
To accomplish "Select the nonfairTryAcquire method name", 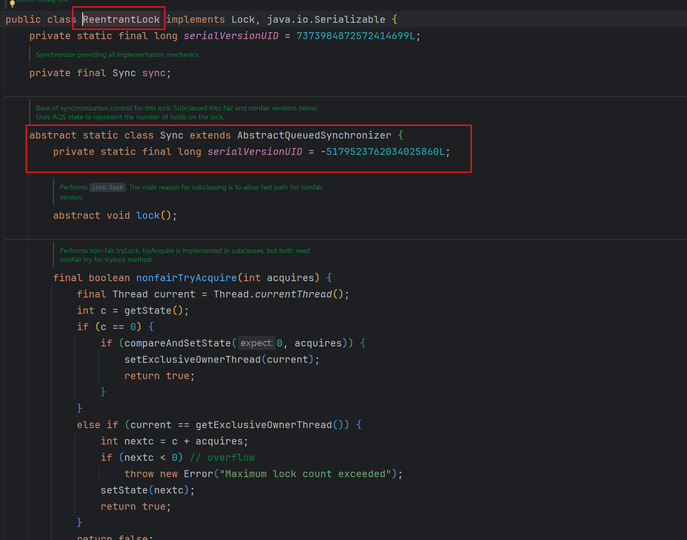I will tap(187, 278).
